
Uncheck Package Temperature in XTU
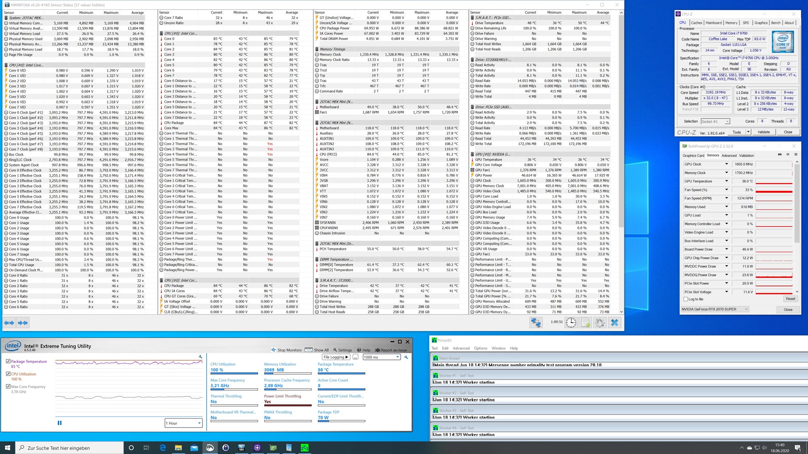(x=8, y=361)
